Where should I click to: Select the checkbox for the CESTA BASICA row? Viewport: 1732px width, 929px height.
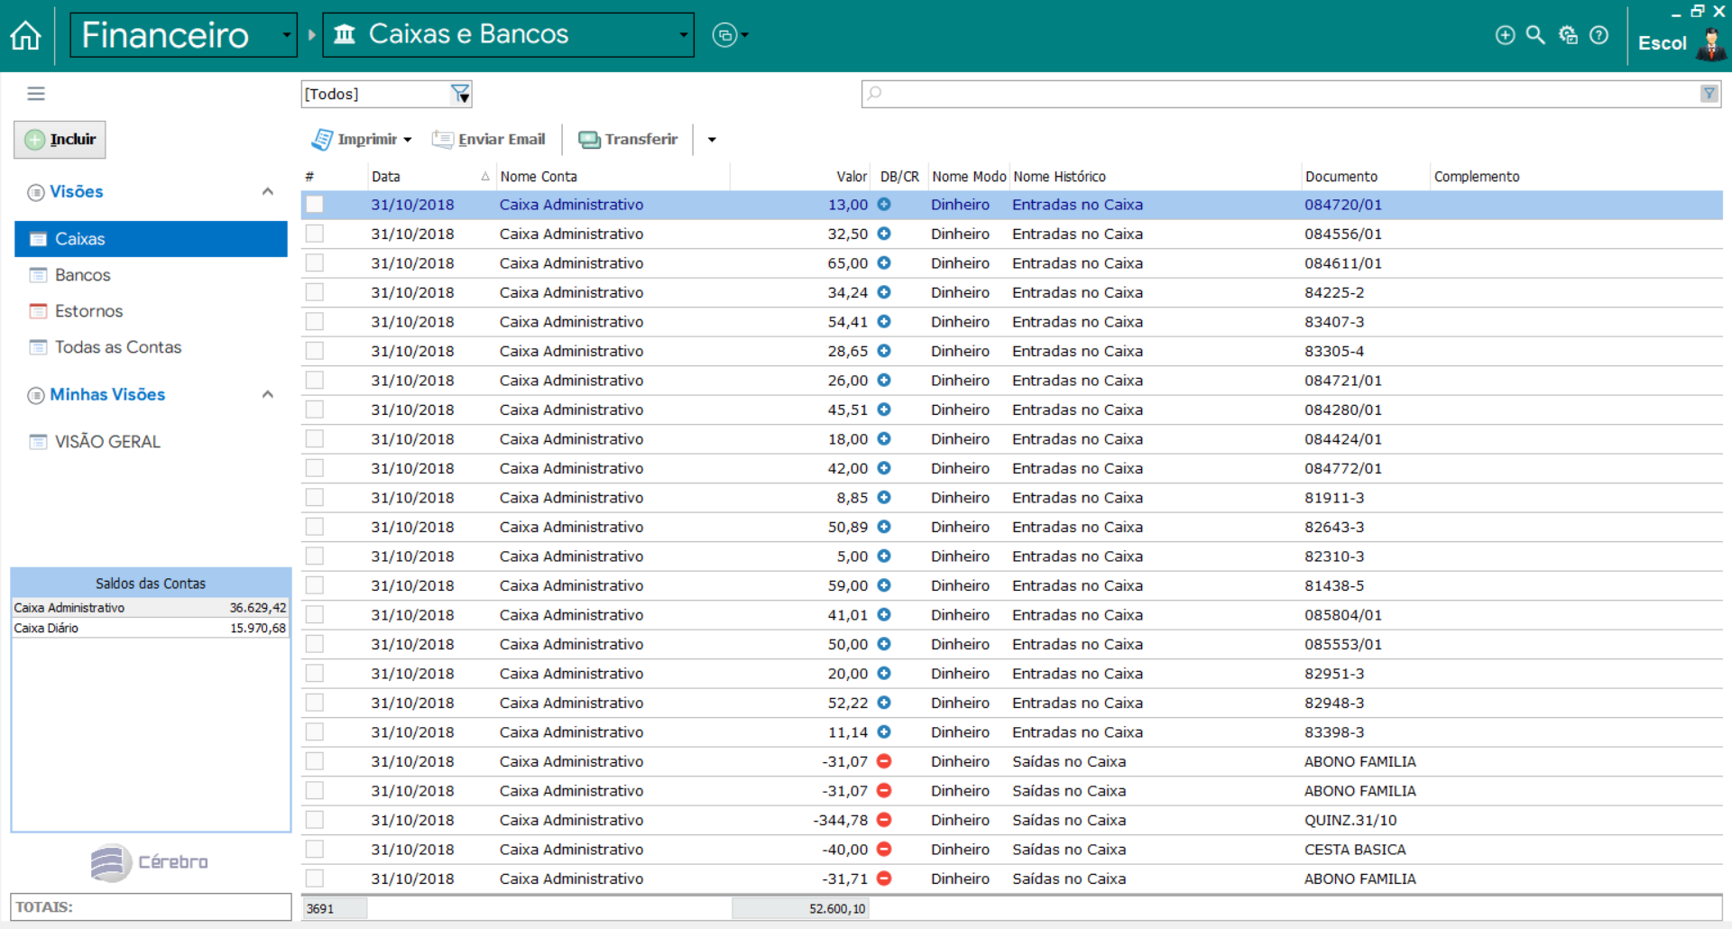(315, 850)
